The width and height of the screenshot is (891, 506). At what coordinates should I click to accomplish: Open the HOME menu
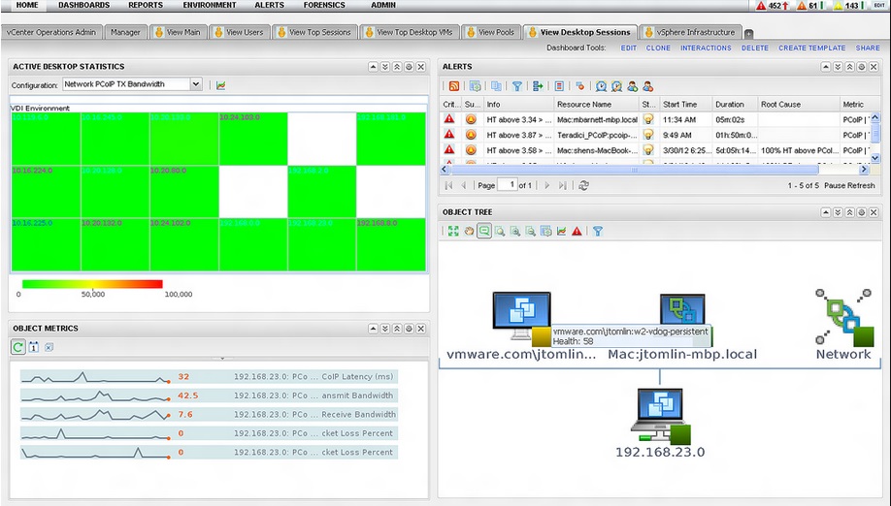(x=27, y=5)
